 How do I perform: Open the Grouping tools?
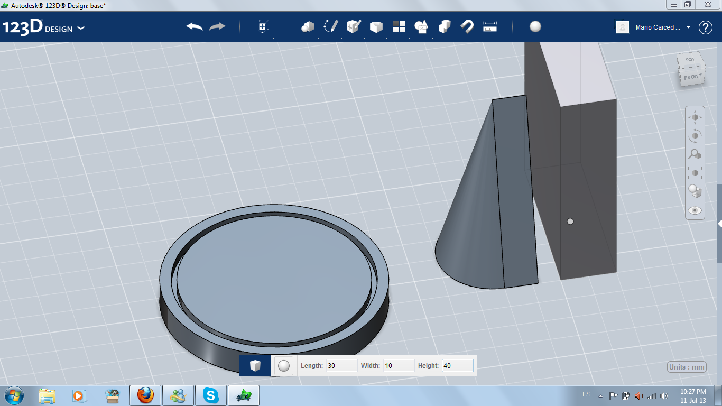pos(422,26)
